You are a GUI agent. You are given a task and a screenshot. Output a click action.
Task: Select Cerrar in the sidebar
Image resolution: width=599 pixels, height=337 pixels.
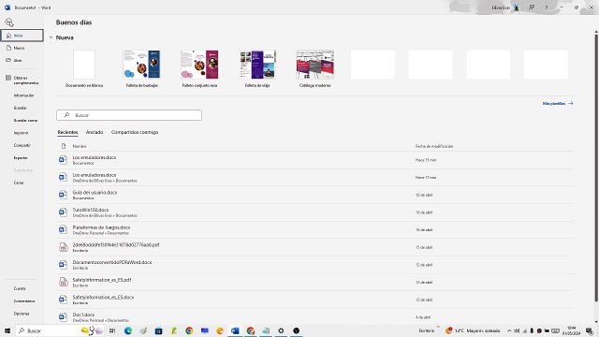(19, 183)
